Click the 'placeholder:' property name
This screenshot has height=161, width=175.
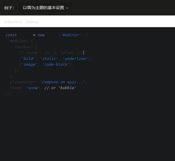(x=24, y=82)
